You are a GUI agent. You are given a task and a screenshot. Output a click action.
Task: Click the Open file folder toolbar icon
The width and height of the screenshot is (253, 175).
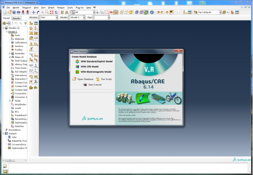point(10,12)
